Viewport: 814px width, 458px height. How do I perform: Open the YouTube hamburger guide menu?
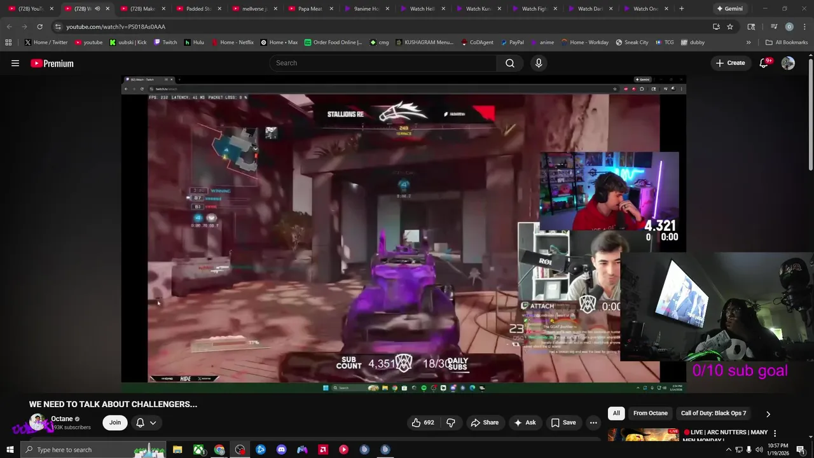point(15,63)
